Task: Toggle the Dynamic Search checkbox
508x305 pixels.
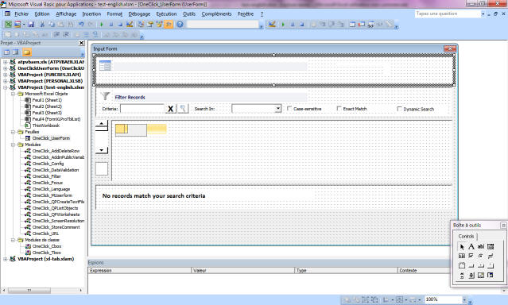Action: click(399, 109)
